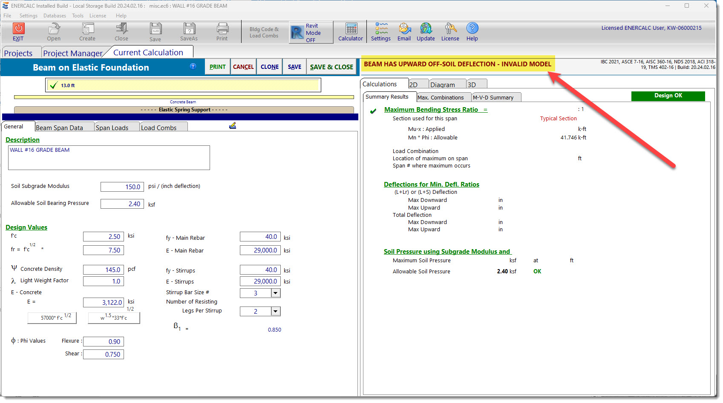
Task: Switch to the Diagram tab
Action: click(x=443, y=84)
